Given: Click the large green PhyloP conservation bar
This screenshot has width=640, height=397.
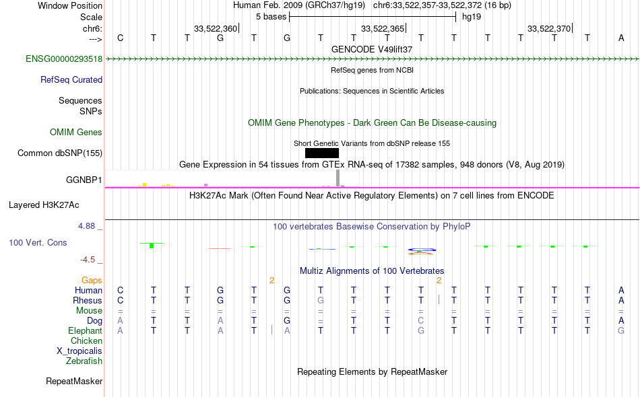Looking at the screenshot, I should (152, 246).
